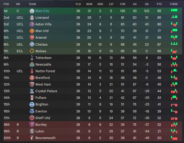Viewport: 184px width, 143px height.
Task: Click the Liverpool club badge
Action: coord(32,18)
